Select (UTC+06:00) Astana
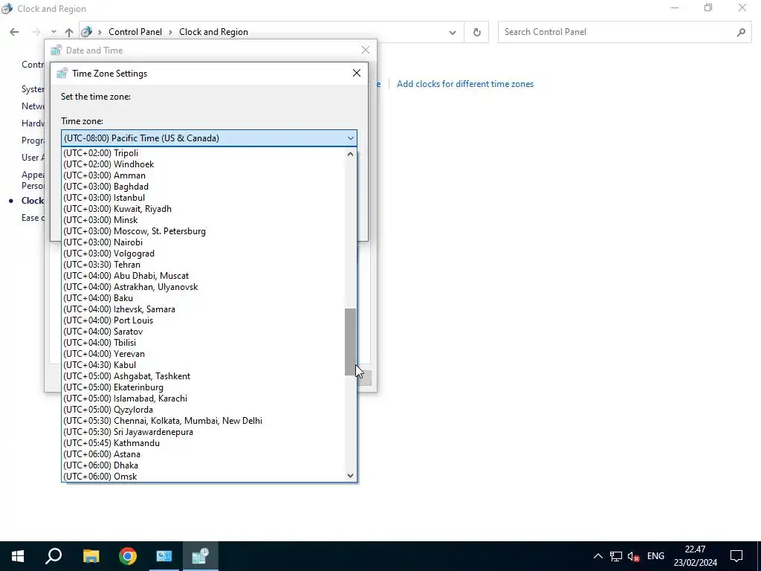 [x=203, y=454]
